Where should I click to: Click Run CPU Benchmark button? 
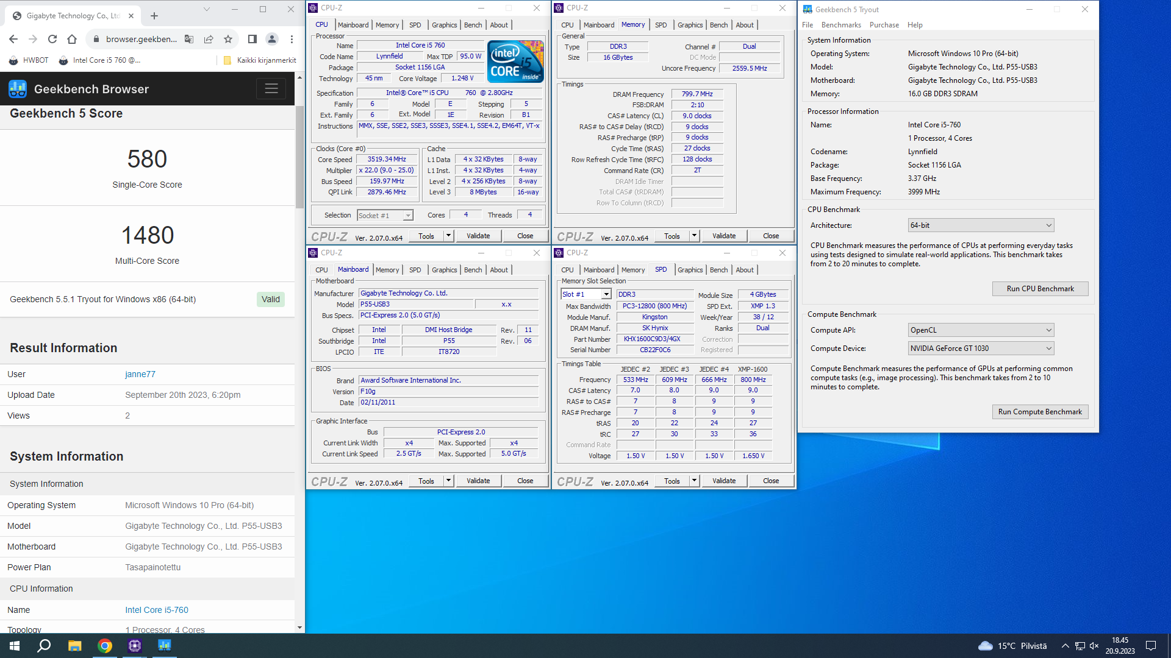(x=1040, y=289)
